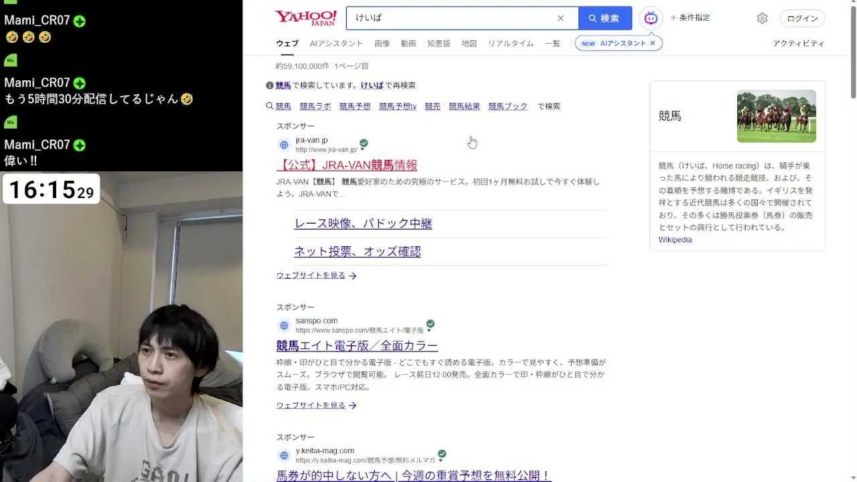Switch to the リアルタイム tab
Screen dimensions: 857x482
[x=511, y=44]
